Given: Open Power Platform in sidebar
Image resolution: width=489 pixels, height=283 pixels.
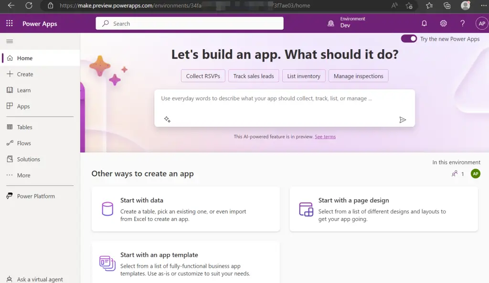Looking at the screenshot, I should [40, 196].
